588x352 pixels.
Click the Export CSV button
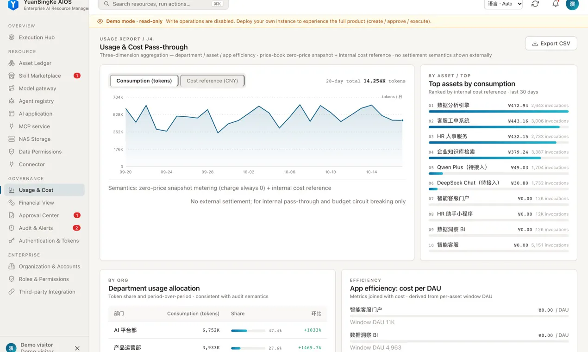pyautogui.click(x=551, y=44)
